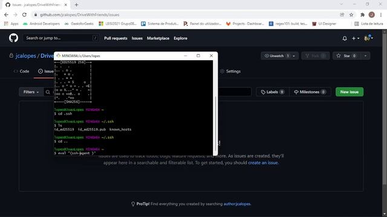Close the MINGW64 terminal window

[x=211, y=56]
